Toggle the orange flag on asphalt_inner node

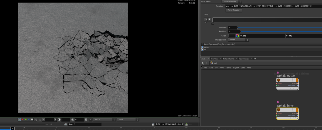click(x=297, y=110)
